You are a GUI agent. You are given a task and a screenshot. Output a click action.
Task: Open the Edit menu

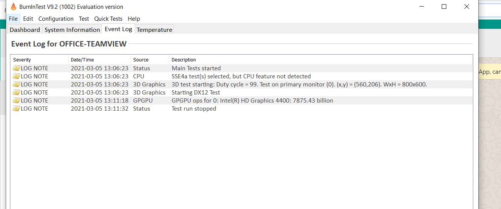coord(28,18)
